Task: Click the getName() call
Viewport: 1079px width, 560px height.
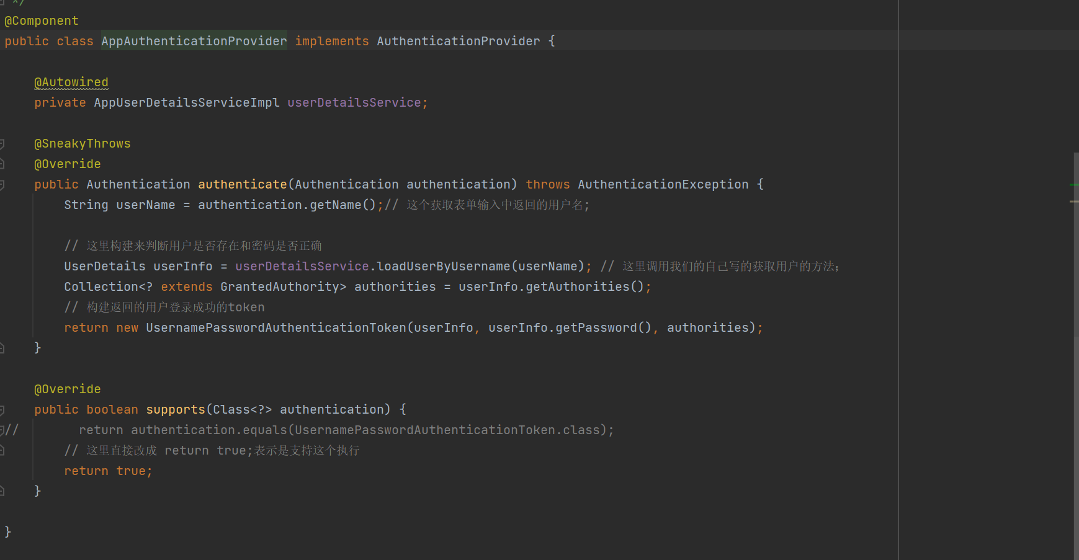Action: pyautogui.click(x=343, y=205)
